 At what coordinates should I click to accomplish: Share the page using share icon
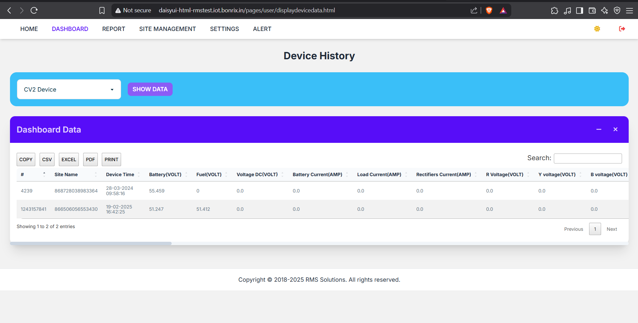[x=474, y=10]
